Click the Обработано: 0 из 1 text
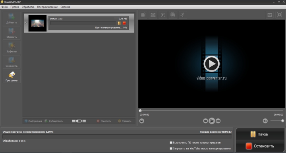The image size is (286, 153). coord(14,141)
